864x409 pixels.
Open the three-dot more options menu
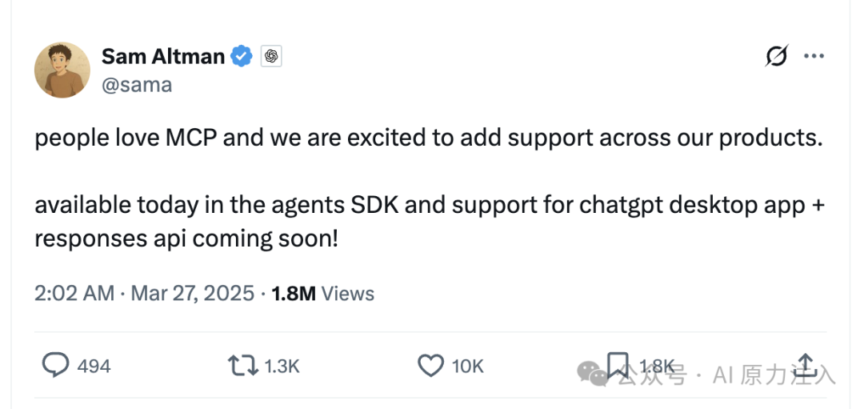point(814,56)
